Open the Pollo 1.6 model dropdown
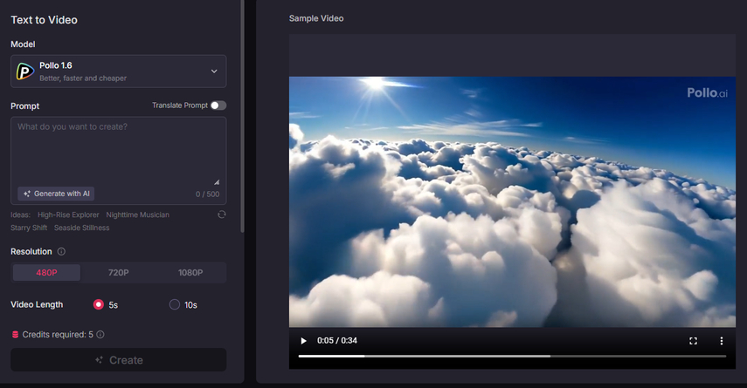Screen dimensions: 747x388 [118, 71]
